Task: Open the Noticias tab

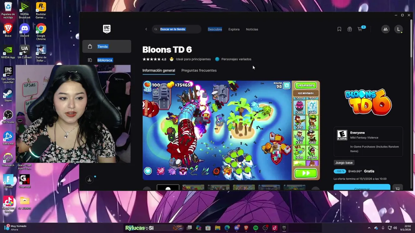Action: [x=252, y=29]
